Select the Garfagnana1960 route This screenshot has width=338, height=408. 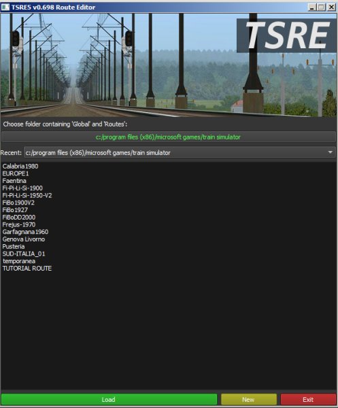(25, 232)
